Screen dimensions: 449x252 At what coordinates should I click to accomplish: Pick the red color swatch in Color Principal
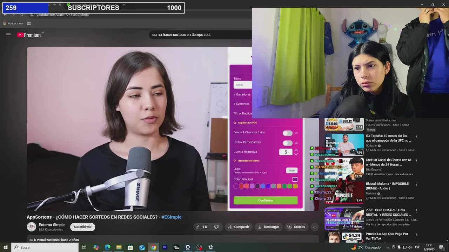click(x=241, y=186)
